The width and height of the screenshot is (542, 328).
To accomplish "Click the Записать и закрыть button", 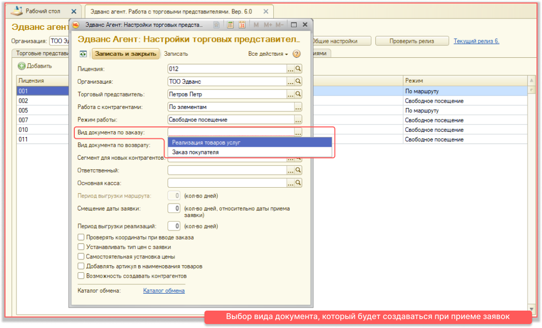I will click(x=126, y=54).
